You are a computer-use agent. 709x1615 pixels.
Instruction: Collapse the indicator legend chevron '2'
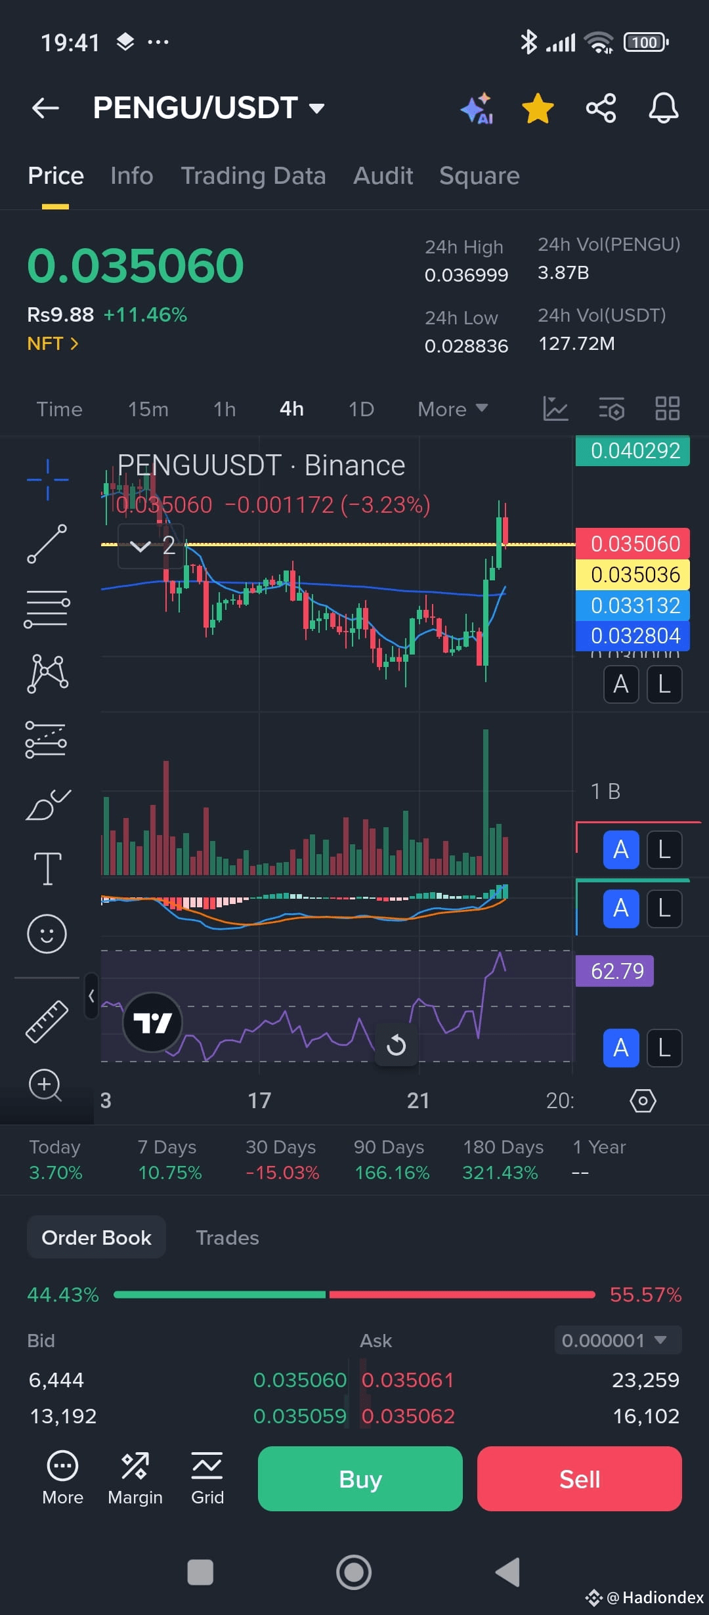151,545
